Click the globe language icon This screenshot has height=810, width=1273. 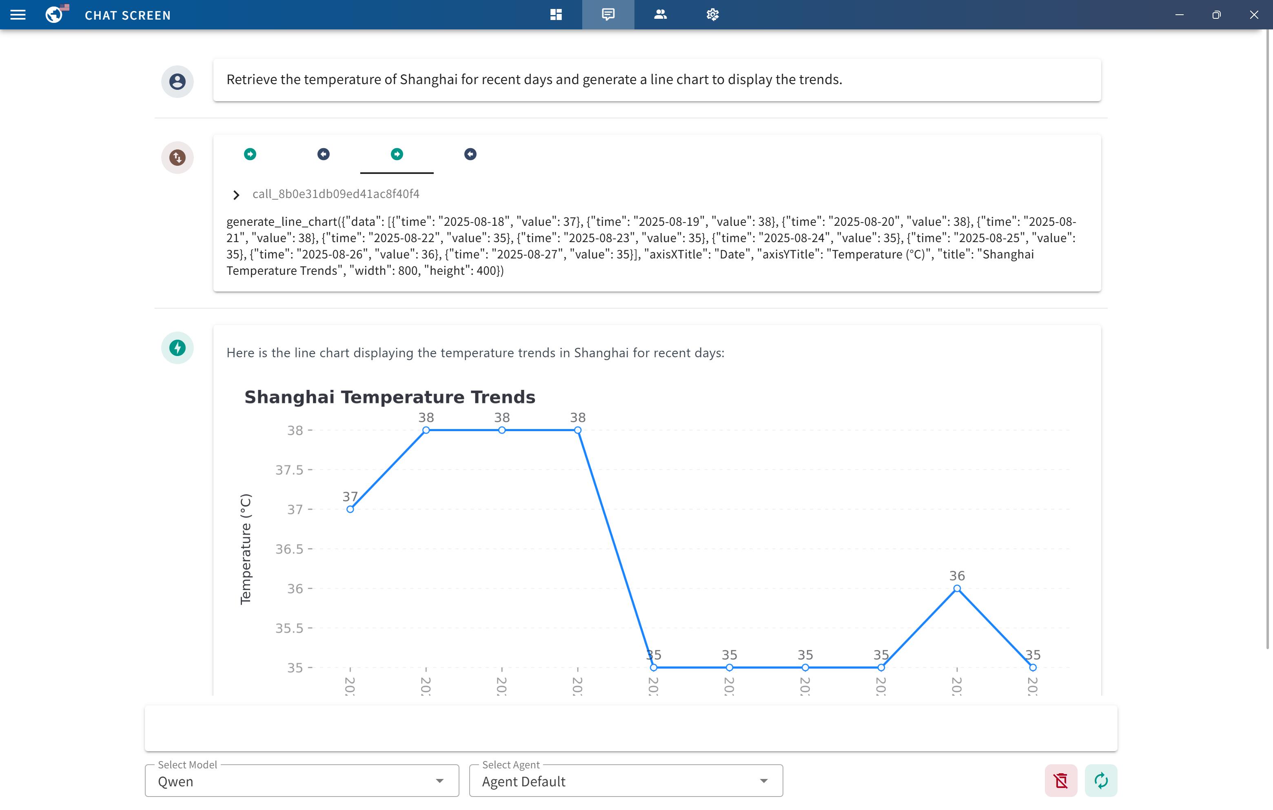click(54, 15)
